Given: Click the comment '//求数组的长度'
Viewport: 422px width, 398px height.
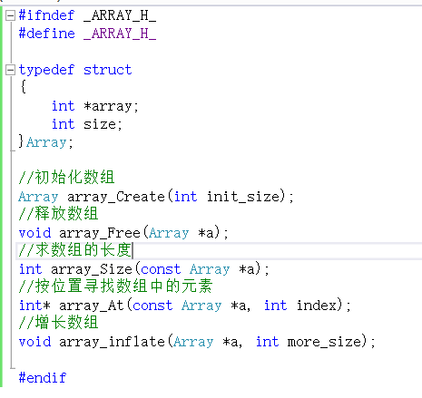Looking at the screenshot, I should [74, 250].
